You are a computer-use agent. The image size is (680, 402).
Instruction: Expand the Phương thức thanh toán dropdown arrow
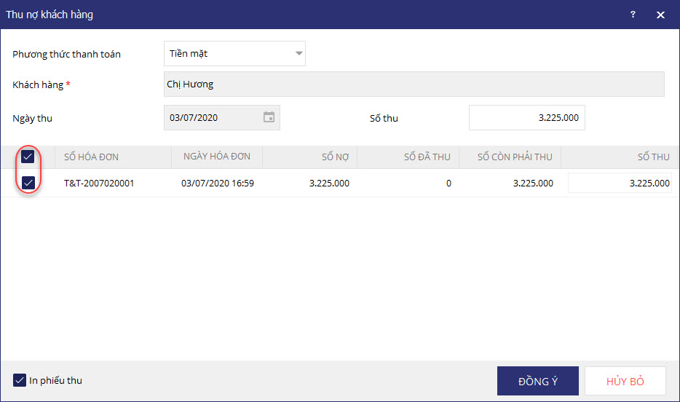pos(299,53)
